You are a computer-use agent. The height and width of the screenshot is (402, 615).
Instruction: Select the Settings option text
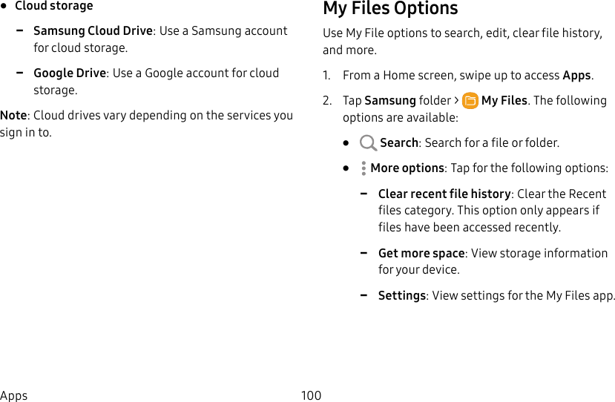401,296
